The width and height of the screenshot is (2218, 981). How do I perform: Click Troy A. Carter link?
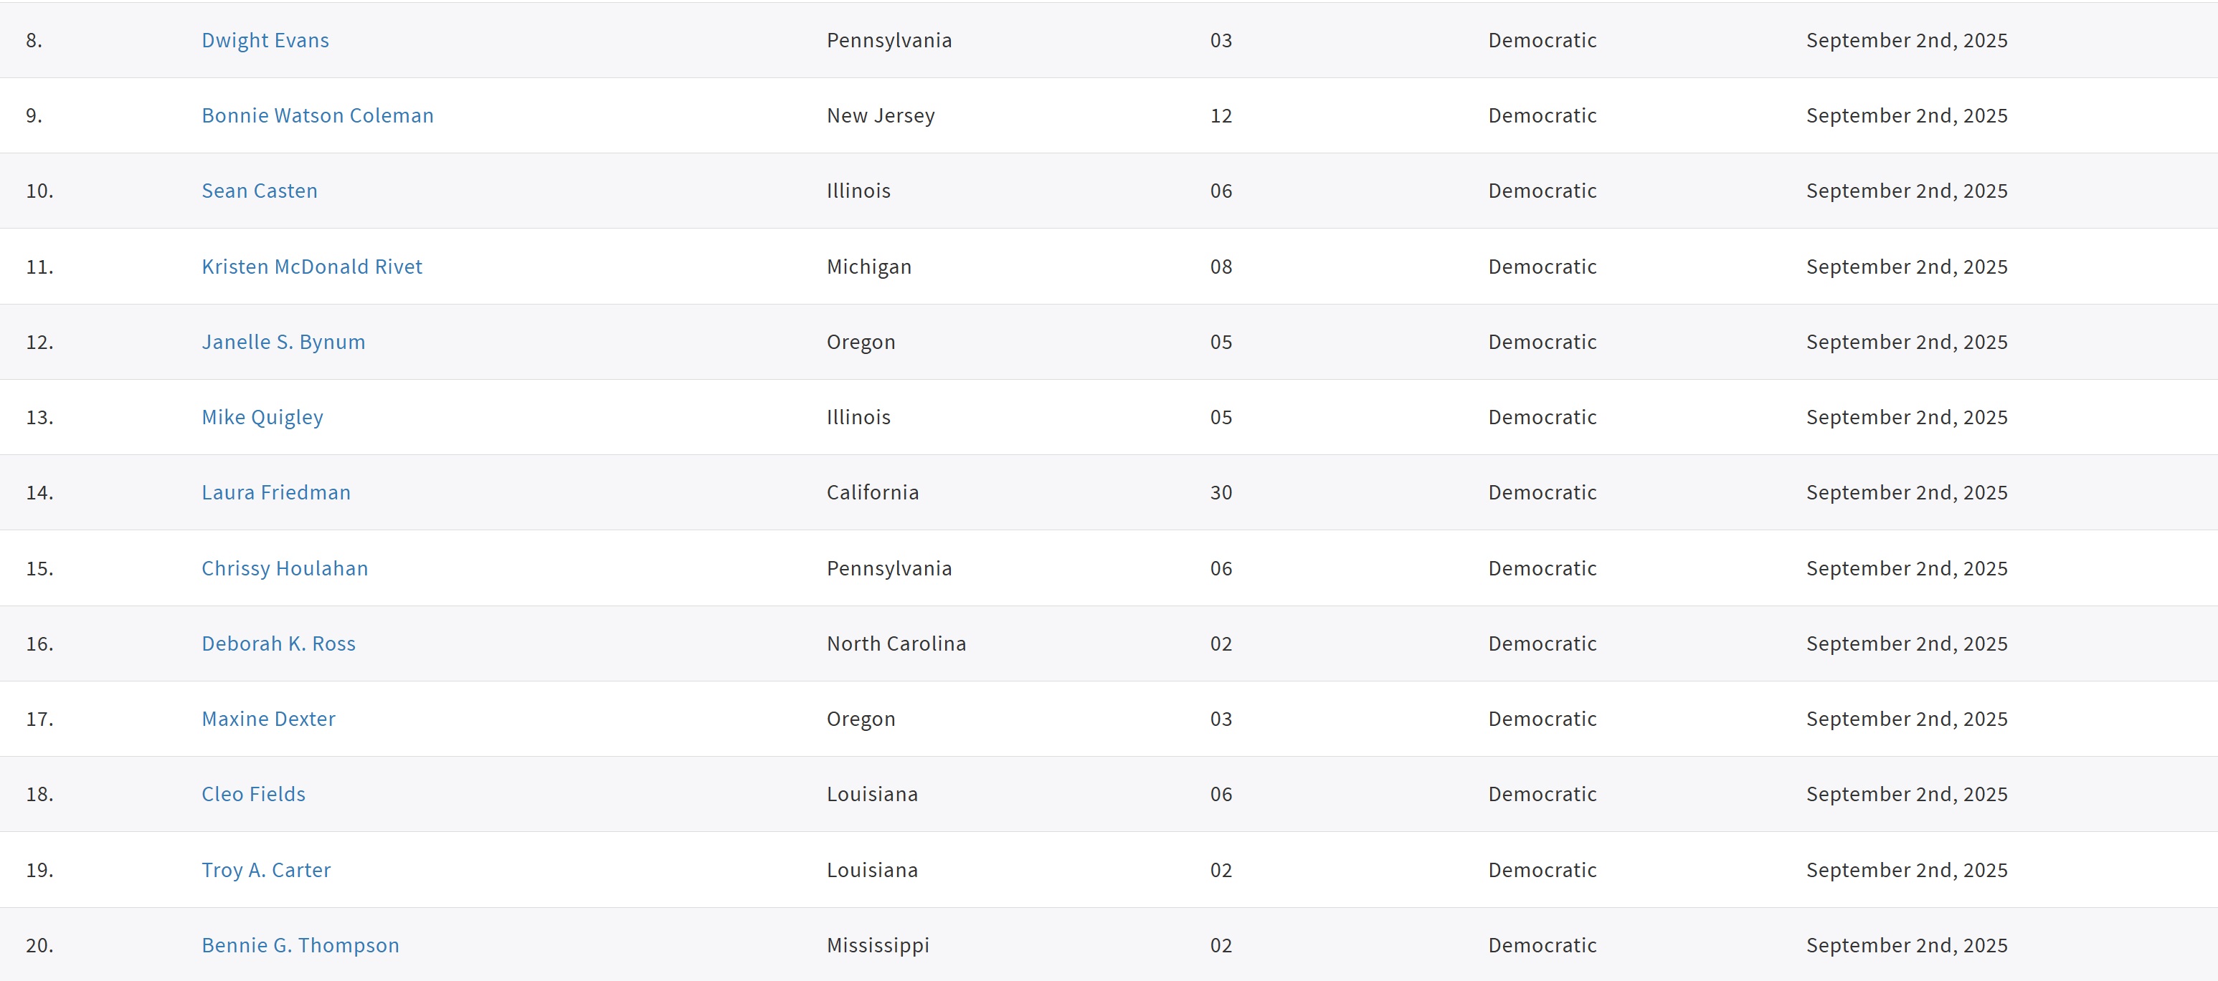click(x=266, y=870)
